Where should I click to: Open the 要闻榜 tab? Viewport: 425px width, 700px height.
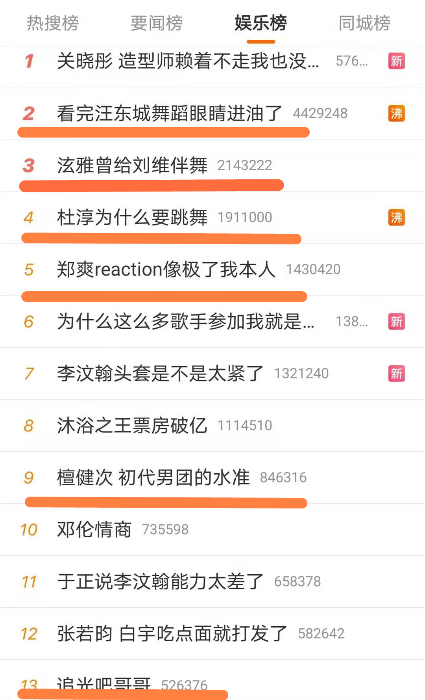pos(157,23)
